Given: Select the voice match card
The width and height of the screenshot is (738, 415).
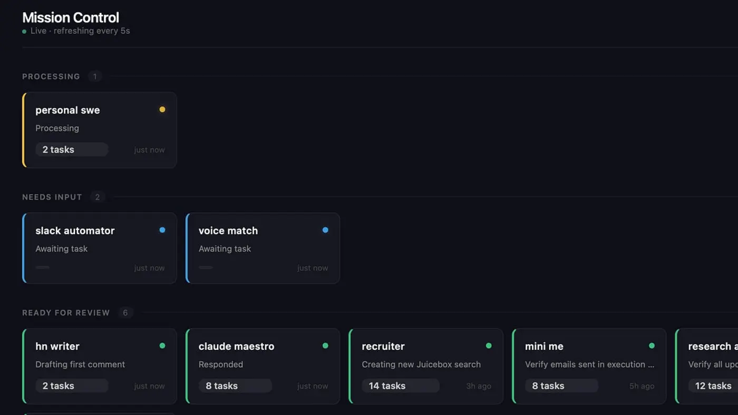Looking at the screenshot, I should click(262, 248).
